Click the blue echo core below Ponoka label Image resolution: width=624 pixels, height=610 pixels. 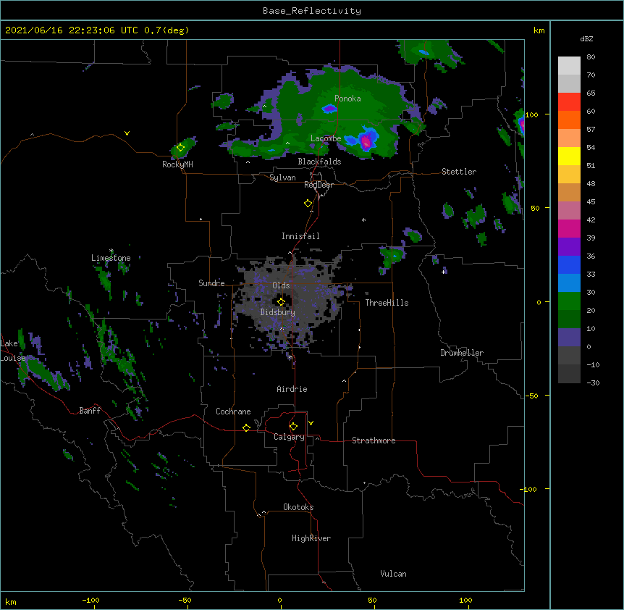click(329, 108)
